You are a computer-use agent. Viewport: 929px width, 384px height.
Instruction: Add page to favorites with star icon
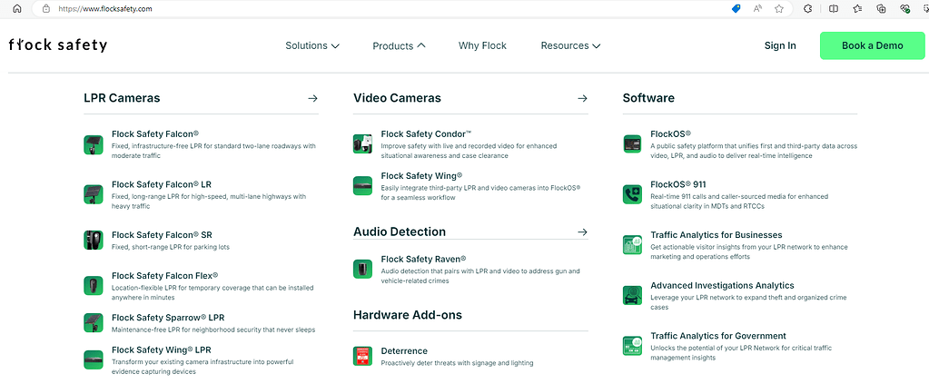[778, 9]
